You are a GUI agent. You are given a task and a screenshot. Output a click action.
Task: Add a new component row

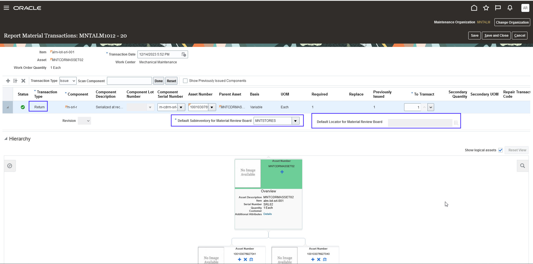(8, 81)
